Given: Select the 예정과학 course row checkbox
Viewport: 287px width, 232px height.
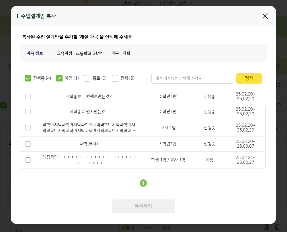Looking at the screenshot, I should (28, 160).
